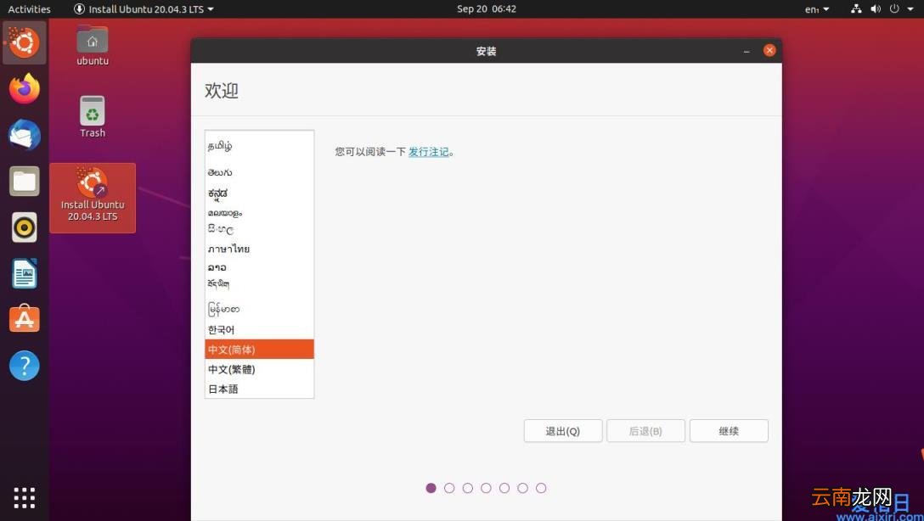Open the power icon in top bar
The image size is (924, 521).
pyautogui.click(x=894, y=8)
